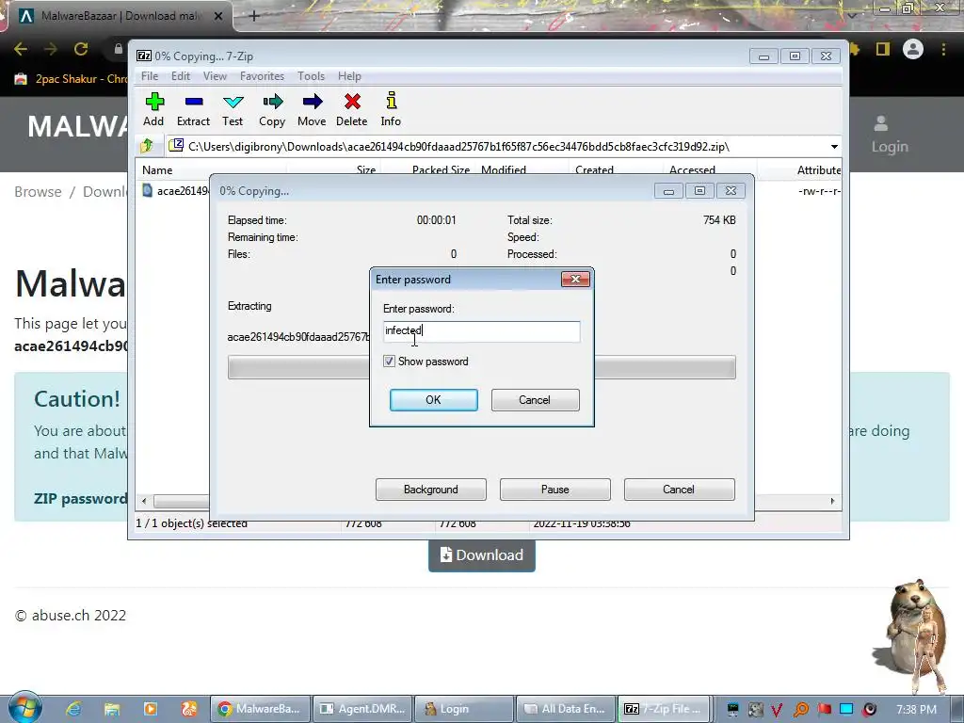Open the View menu in 7-Zip
This screenshot has height=723, width=964.
[x=215, y=76]
